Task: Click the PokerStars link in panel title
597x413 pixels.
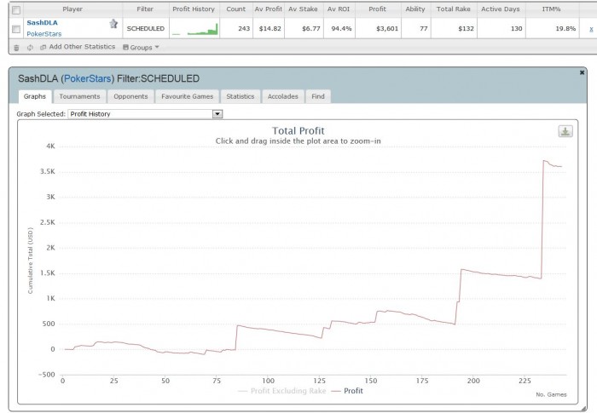Action: pos(88,78)
